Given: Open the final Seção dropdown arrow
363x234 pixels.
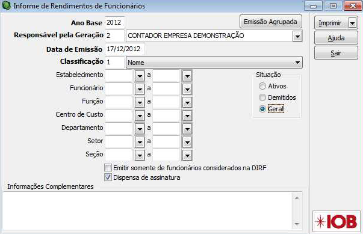Looking at the screenshot, I should [187, 155].
